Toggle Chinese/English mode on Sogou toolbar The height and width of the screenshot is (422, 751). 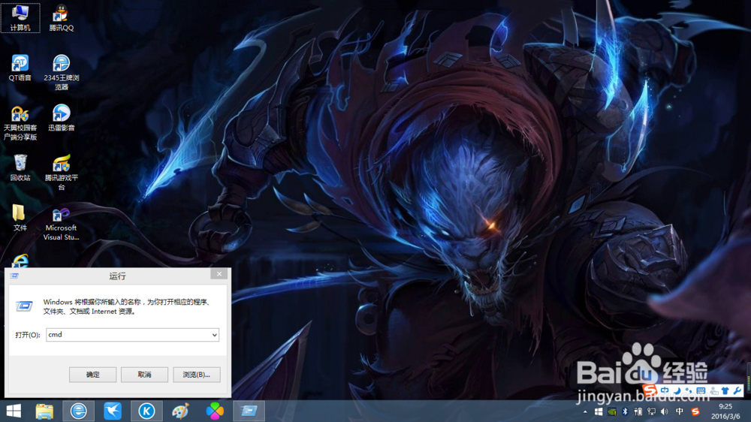pos(665,391)
